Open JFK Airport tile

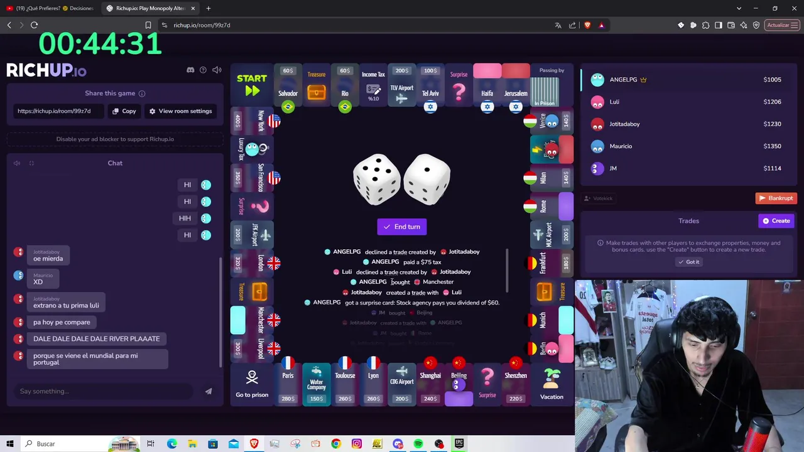[252, 235]
